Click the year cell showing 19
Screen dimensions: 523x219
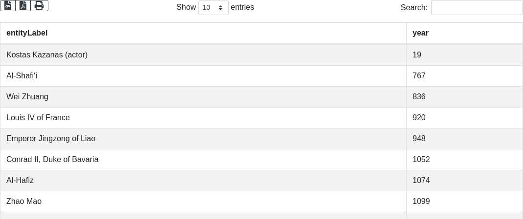[417, 55]
